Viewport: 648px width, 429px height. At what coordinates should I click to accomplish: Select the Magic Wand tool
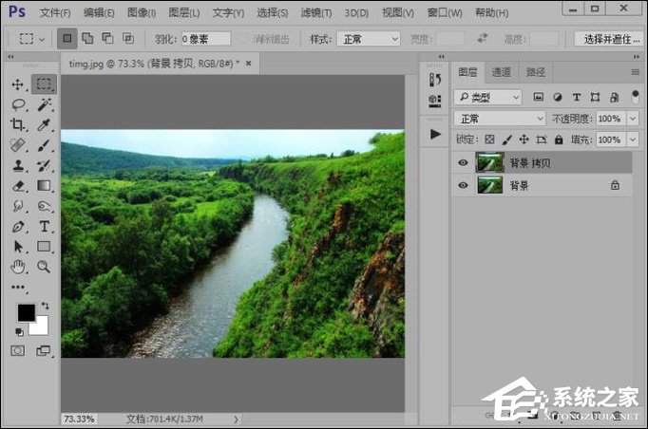pos(45,104)
